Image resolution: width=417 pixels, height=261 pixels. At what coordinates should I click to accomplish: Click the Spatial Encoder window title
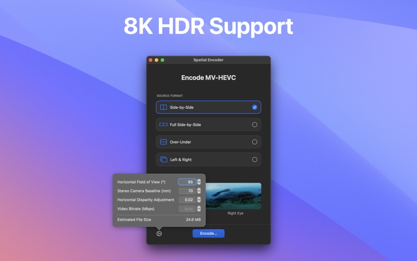point(208,60)
